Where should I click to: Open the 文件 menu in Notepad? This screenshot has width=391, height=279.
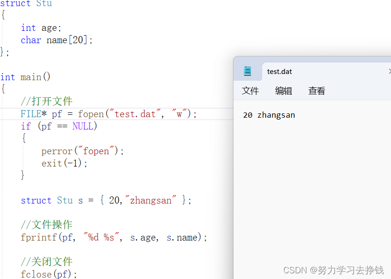[250, 91]
